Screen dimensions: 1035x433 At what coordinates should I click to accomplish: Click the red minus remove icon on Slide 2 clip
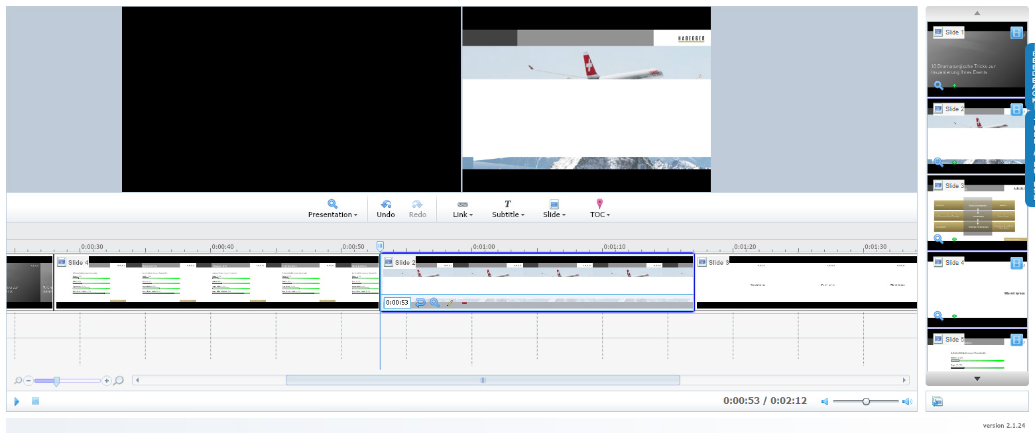click(464, 303)
